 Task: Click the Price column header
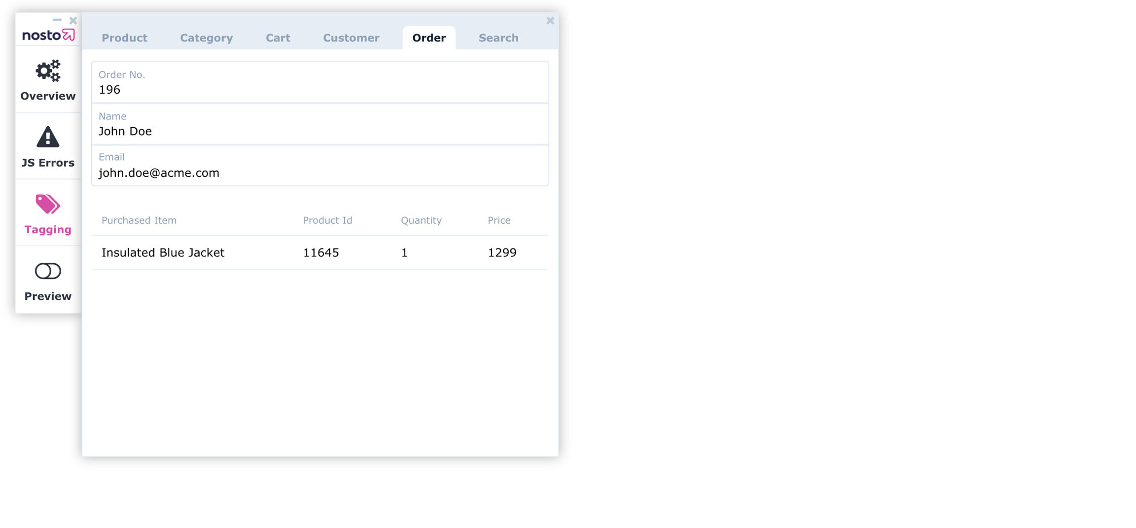pos(499,220)
